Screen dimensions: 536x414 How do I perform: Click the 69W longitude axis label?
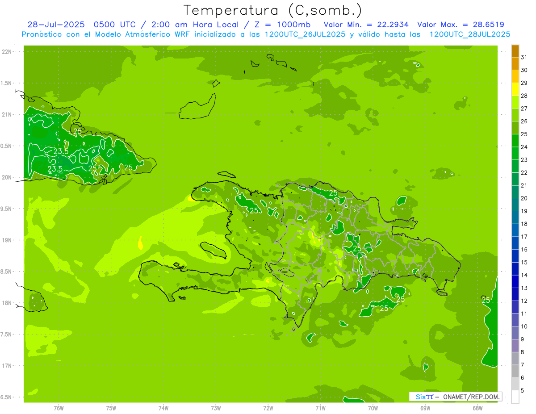425,408
